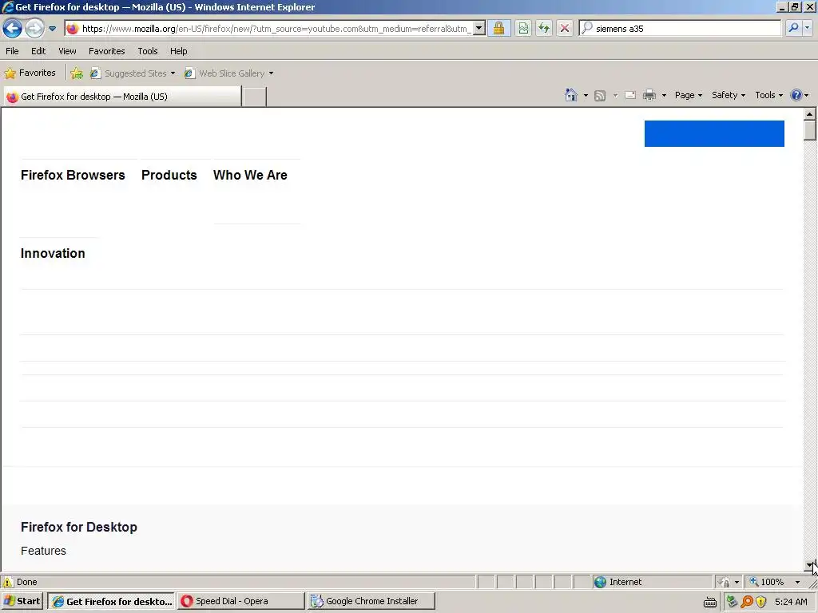Expand the Print options dropdown arrow
This screenshot has width=818, height=613.
pos(664,96)
